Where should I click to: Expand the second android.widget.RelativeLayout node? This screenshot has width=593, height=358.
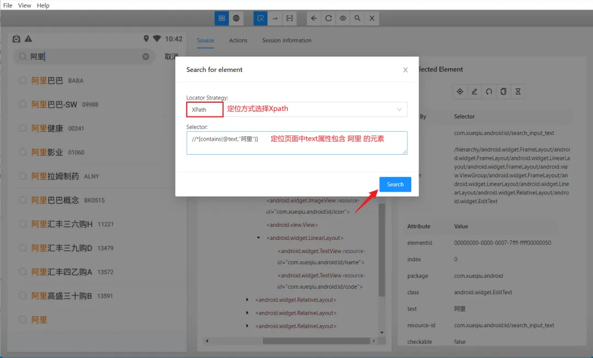tap(247, 313)
